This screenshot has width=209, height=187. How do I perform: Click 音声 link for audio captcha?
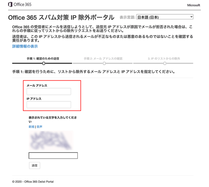point(39,127)
